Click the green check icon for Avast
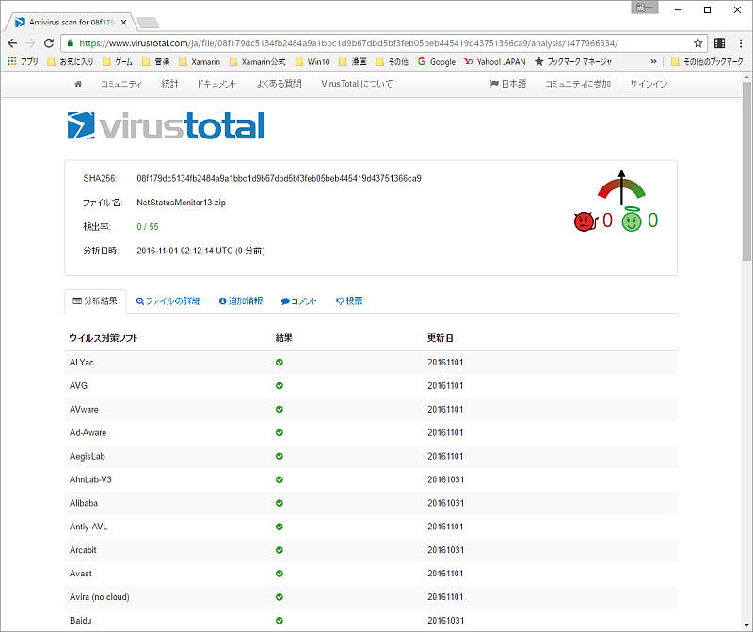 point(280,574)
